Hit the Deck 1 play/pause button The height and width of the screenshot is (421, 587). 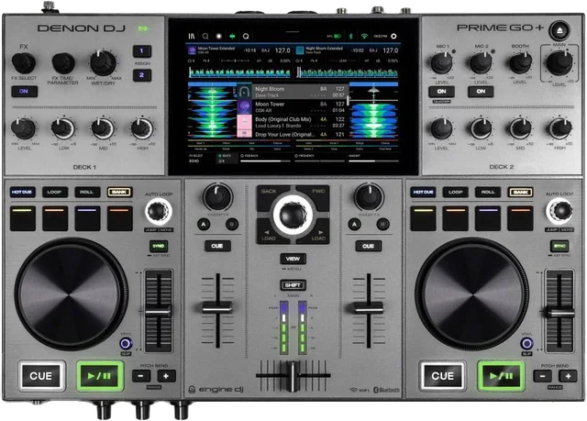100,376
